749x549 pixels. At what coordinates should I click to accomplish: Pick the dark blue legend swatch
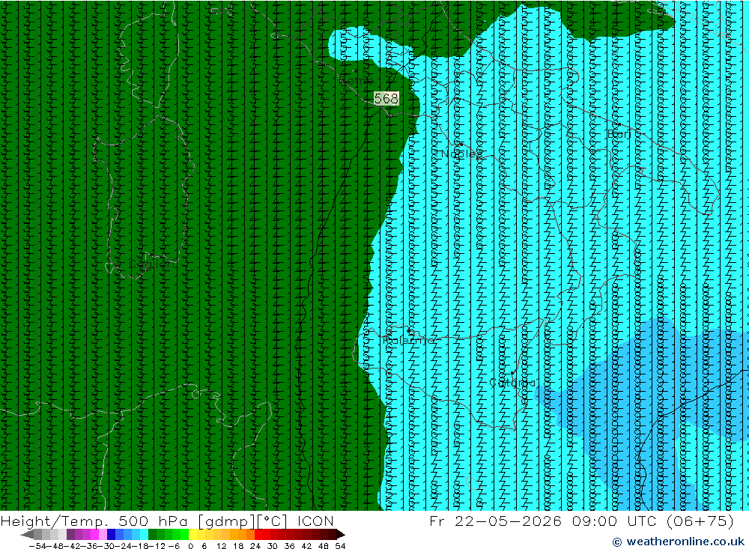pyautogui.click(x=111, y=534)
